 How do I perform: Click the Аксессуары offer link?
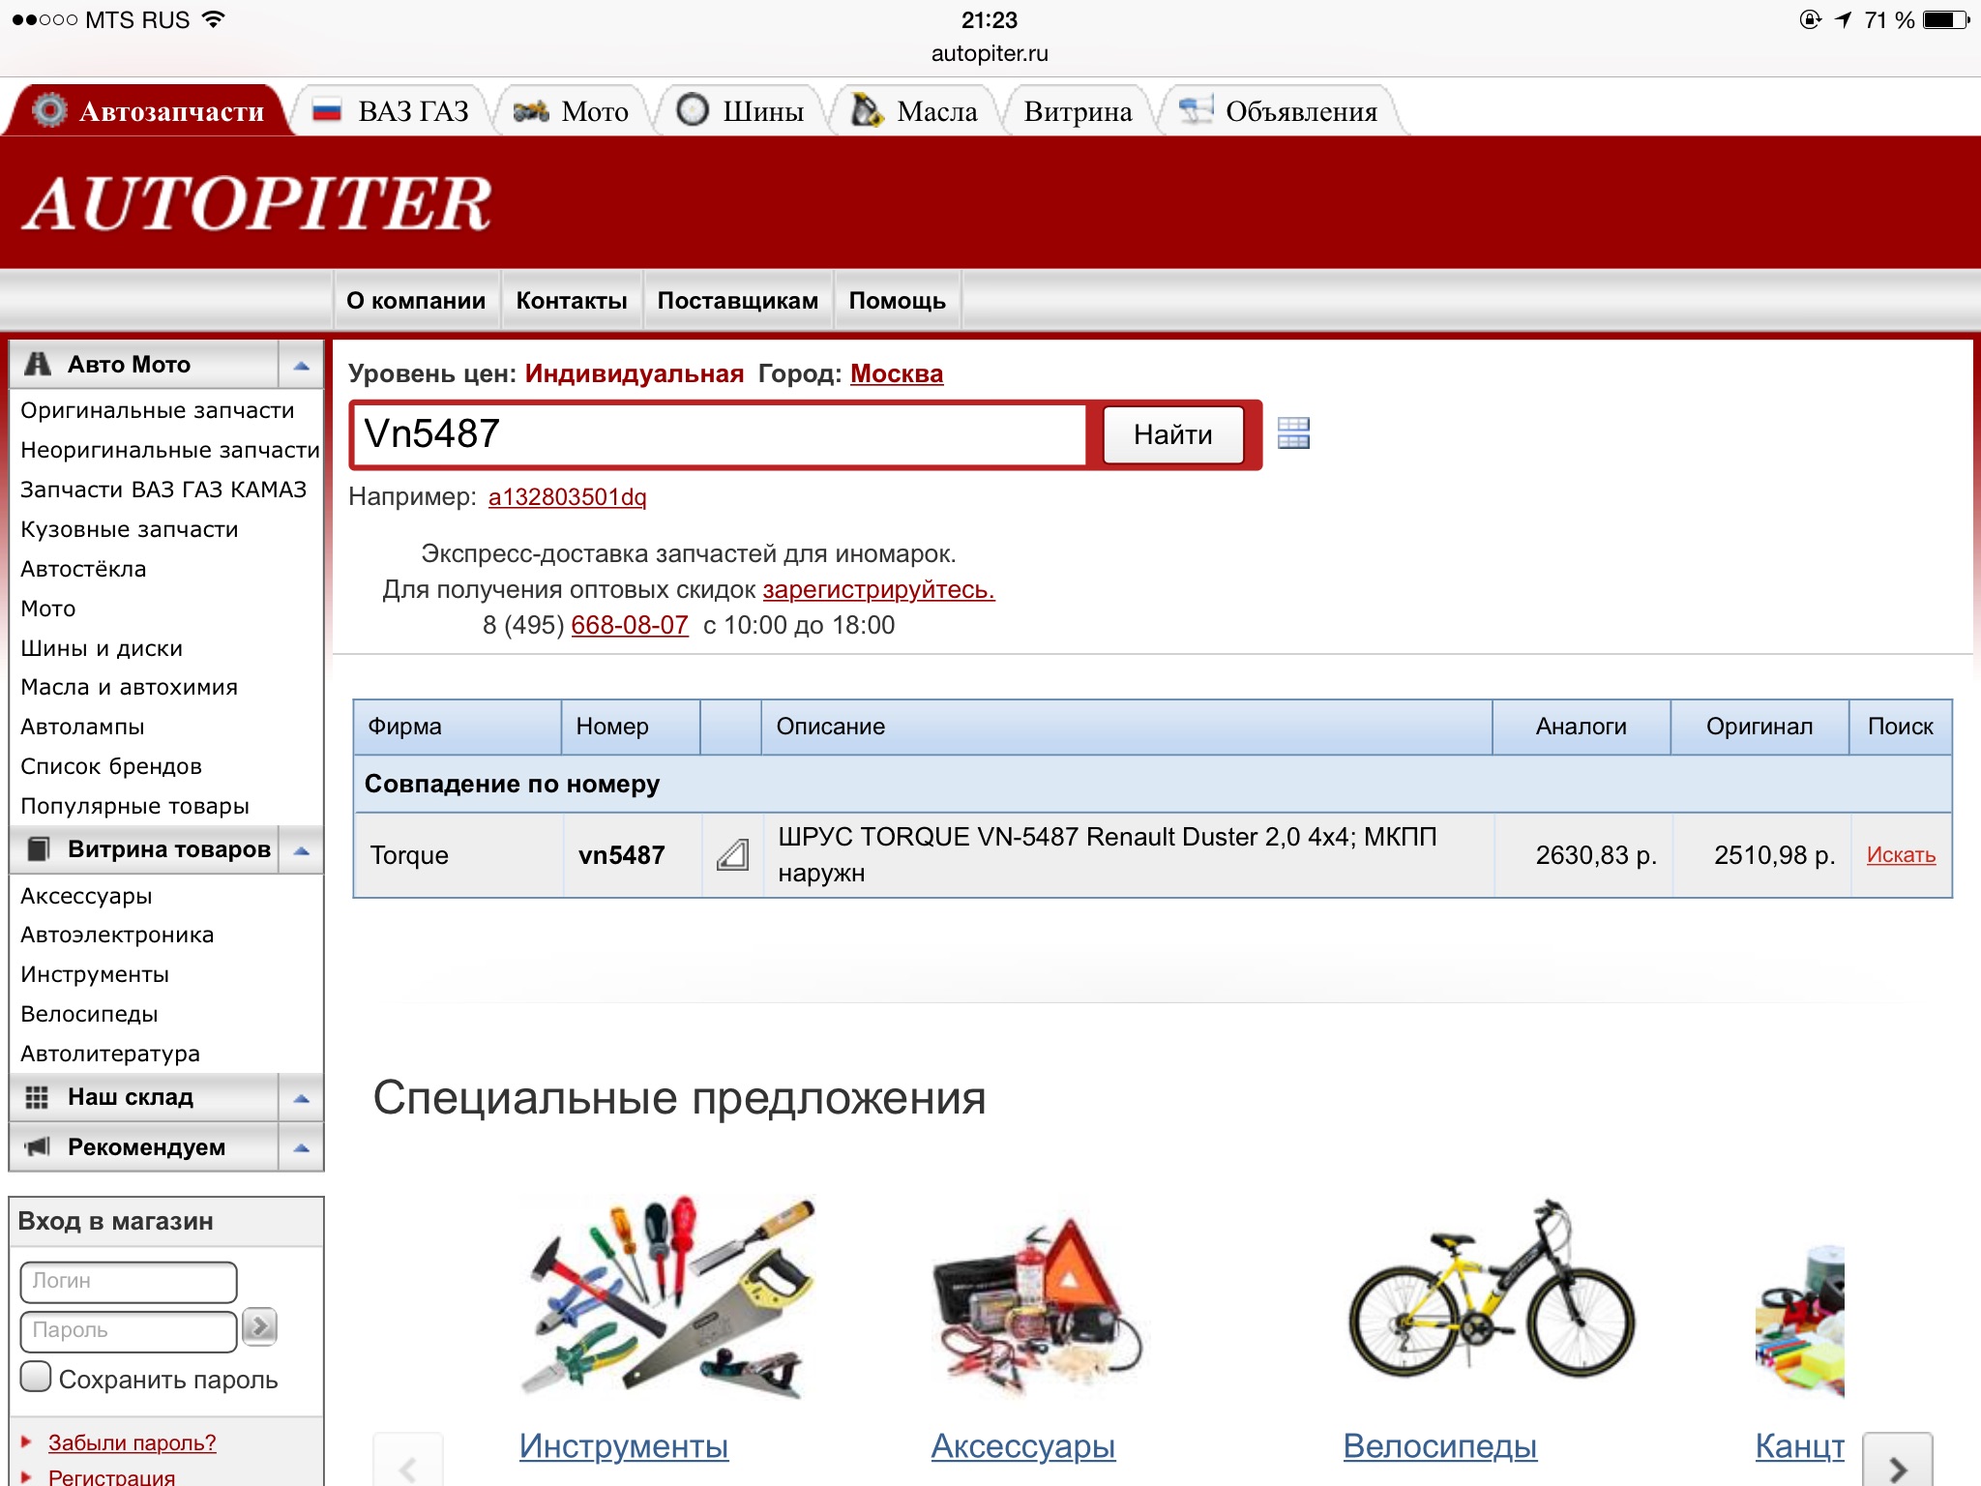(x=1023, y=1445)
